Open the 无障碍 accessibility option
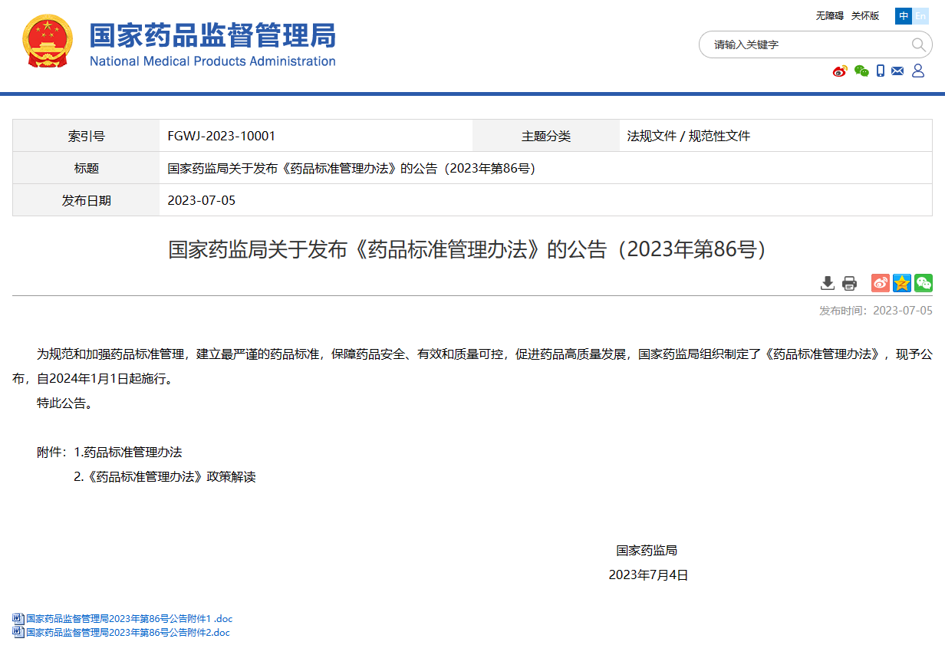The image size is (945, 665). pyautogui.click(x=829, y=15)
